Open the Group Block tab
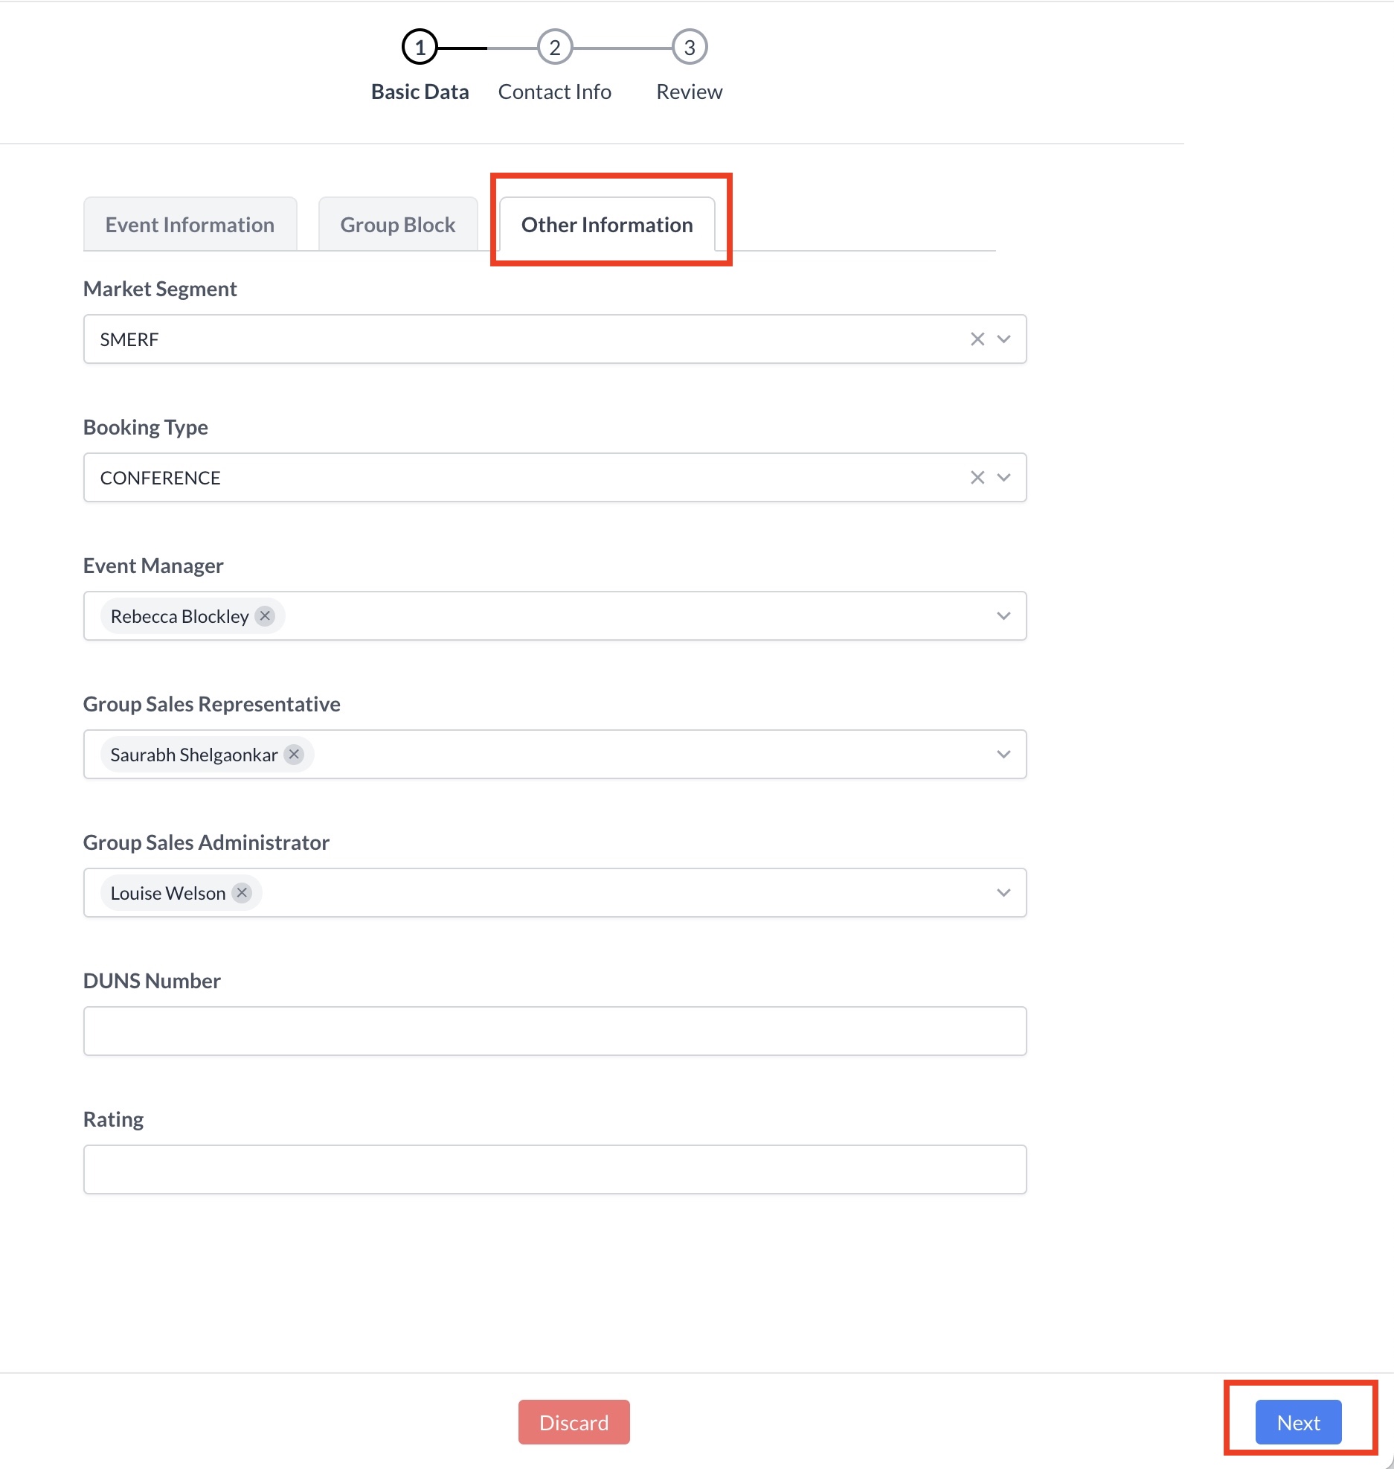The image size is (1394, 1469). pos(397,225)
